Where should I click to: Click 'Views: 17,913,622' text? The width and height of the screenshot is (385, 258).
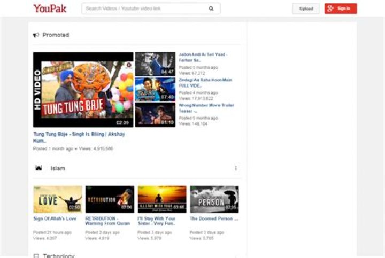coord(196,99)
